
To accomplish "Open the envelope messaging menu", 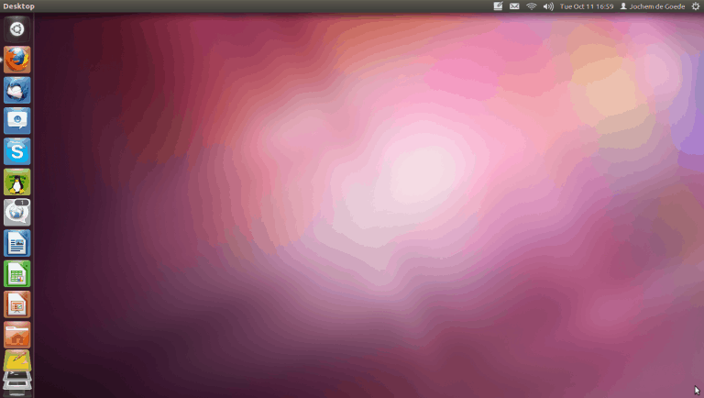I will [514, 6].
